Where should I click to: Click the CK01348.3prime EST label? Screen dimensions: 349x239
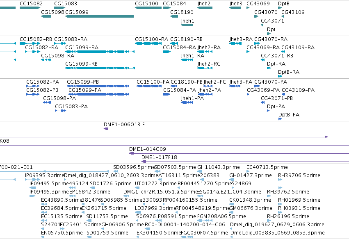pos(250,200)
